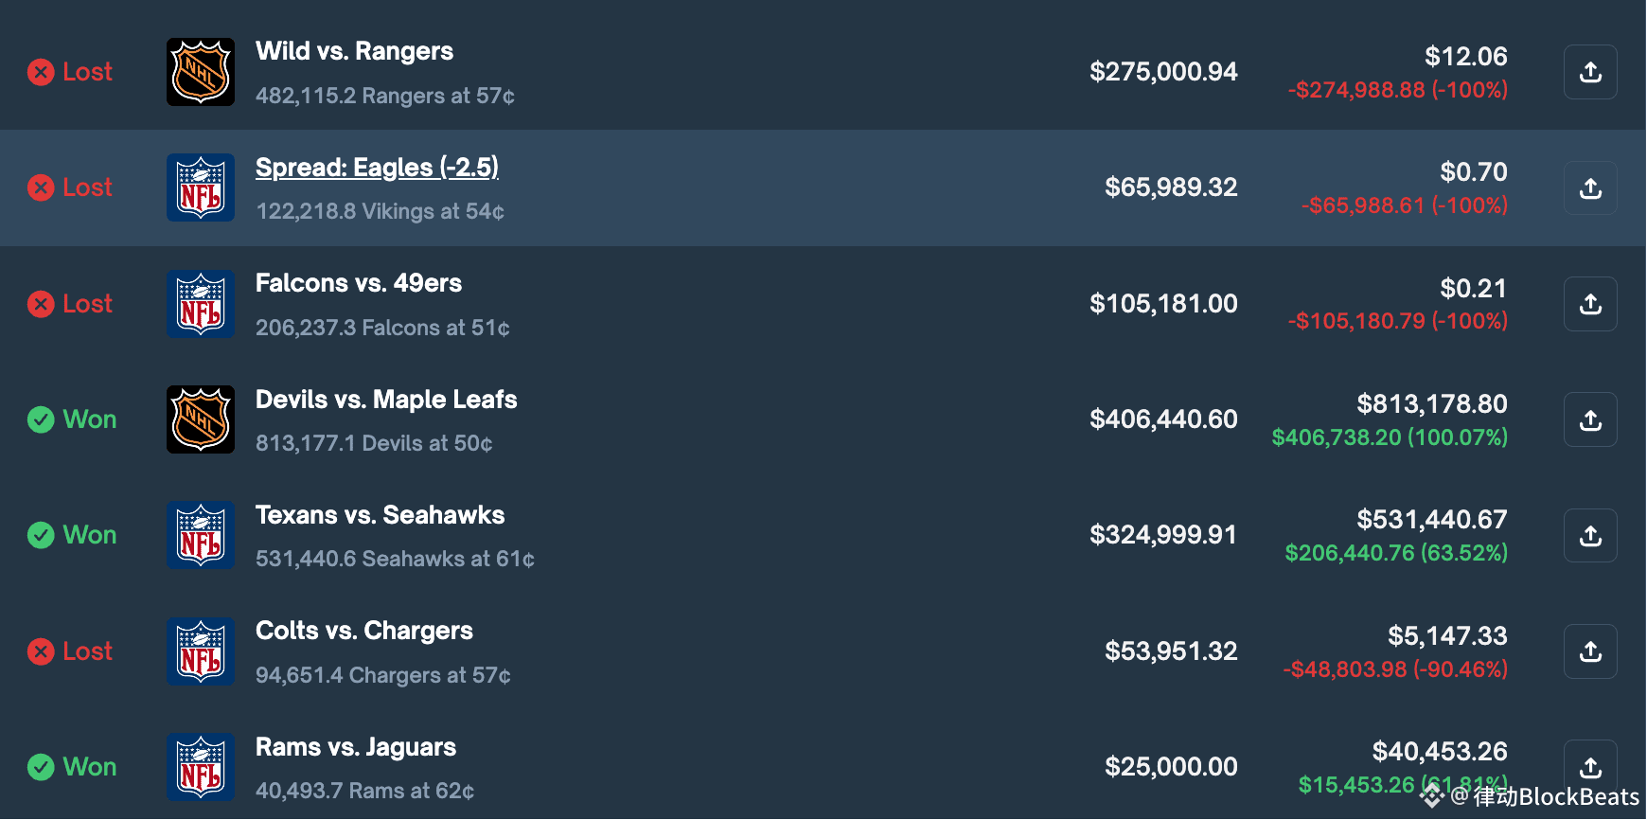1647x820 pixels.
Task: Open the Falcons vs. 49ers market
Action: (359, 283)
